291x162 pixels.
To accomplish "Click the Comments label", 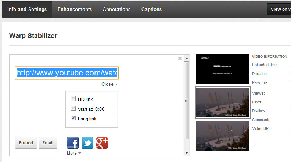I will 262,120.
